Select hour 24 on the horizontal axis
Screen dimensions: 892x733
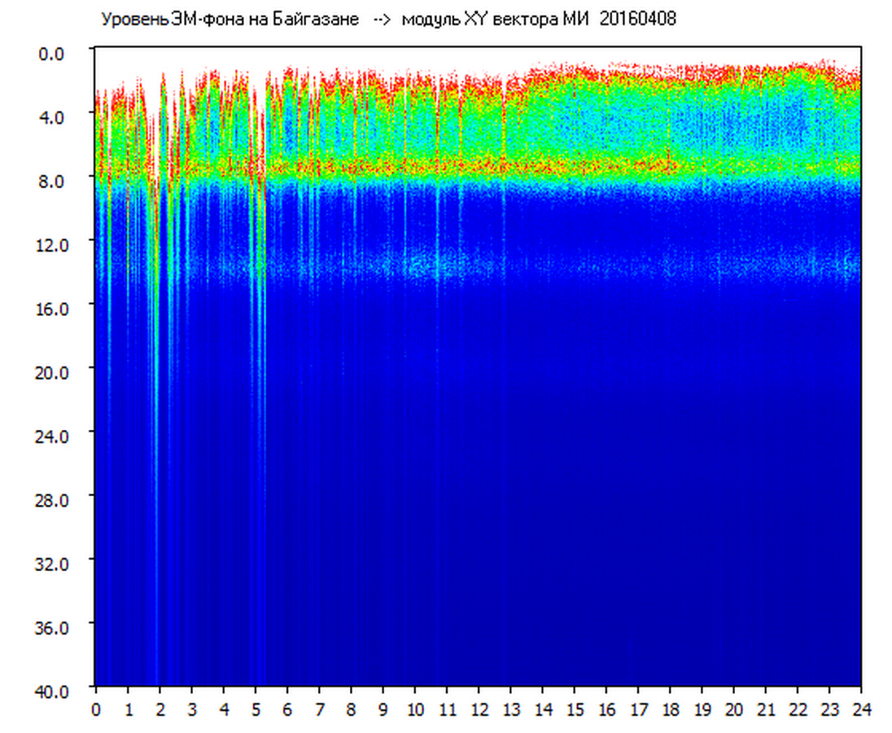(x=862, y=709)
